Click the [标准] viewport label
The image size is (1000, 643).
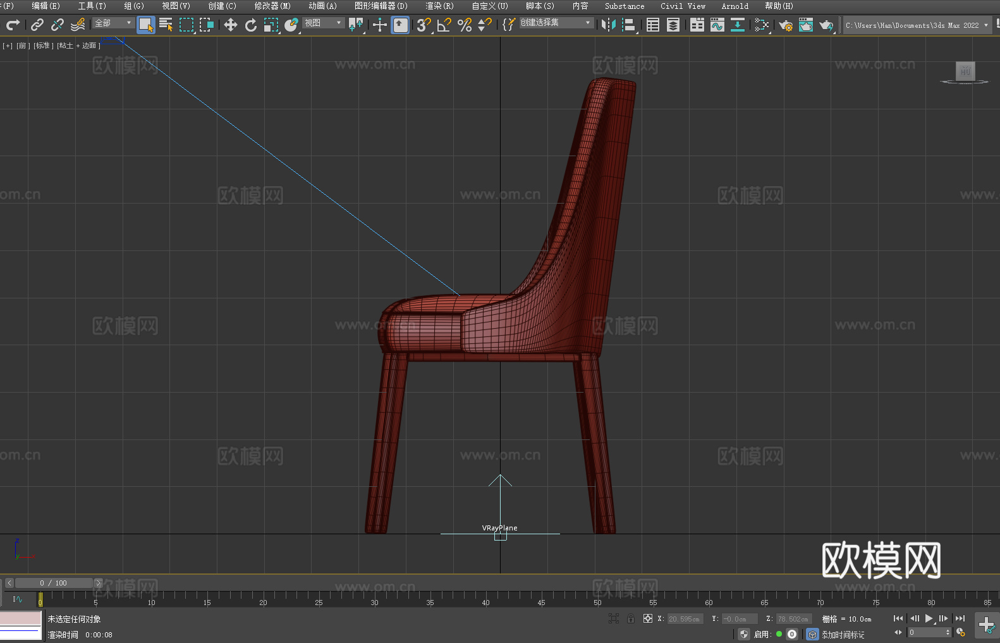[x=43, y=46]
